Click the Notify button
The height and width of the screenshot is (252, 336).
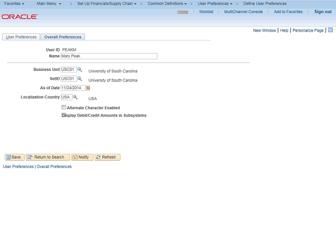click(x=82, y=157)
